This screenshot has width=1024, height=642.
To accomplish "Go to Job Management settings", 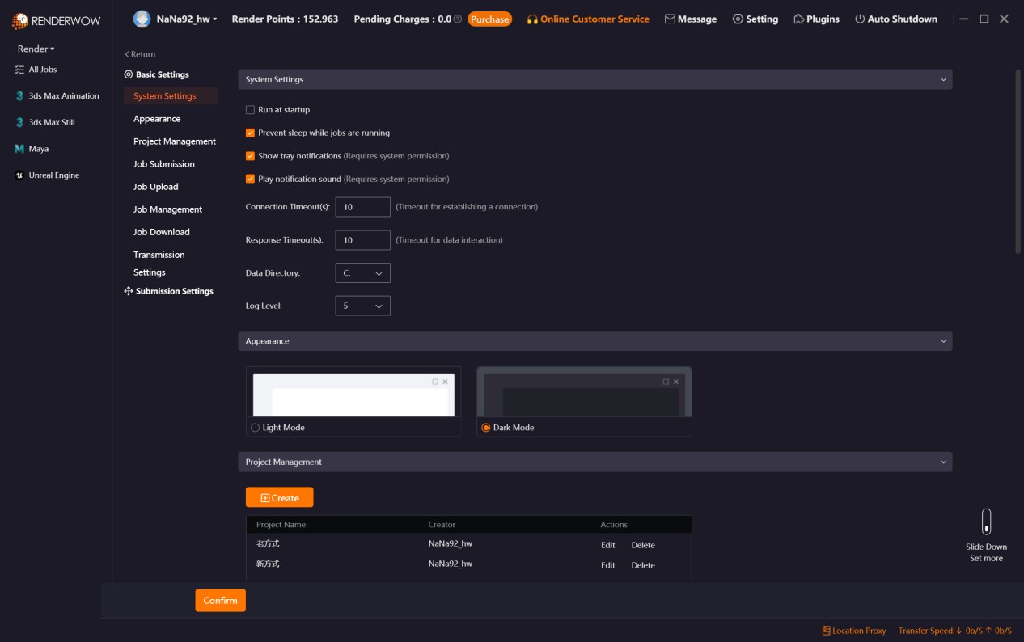I will (168, 209).
